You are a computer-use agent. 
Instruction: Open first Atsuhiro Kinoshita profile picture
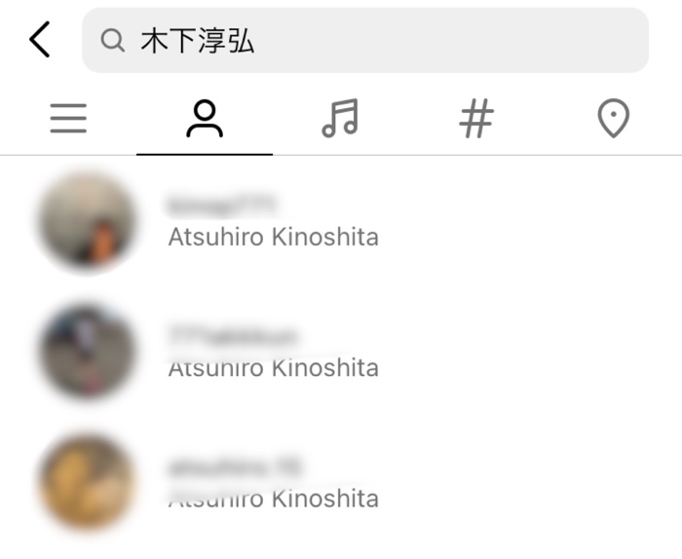click(x=87, y=220)
